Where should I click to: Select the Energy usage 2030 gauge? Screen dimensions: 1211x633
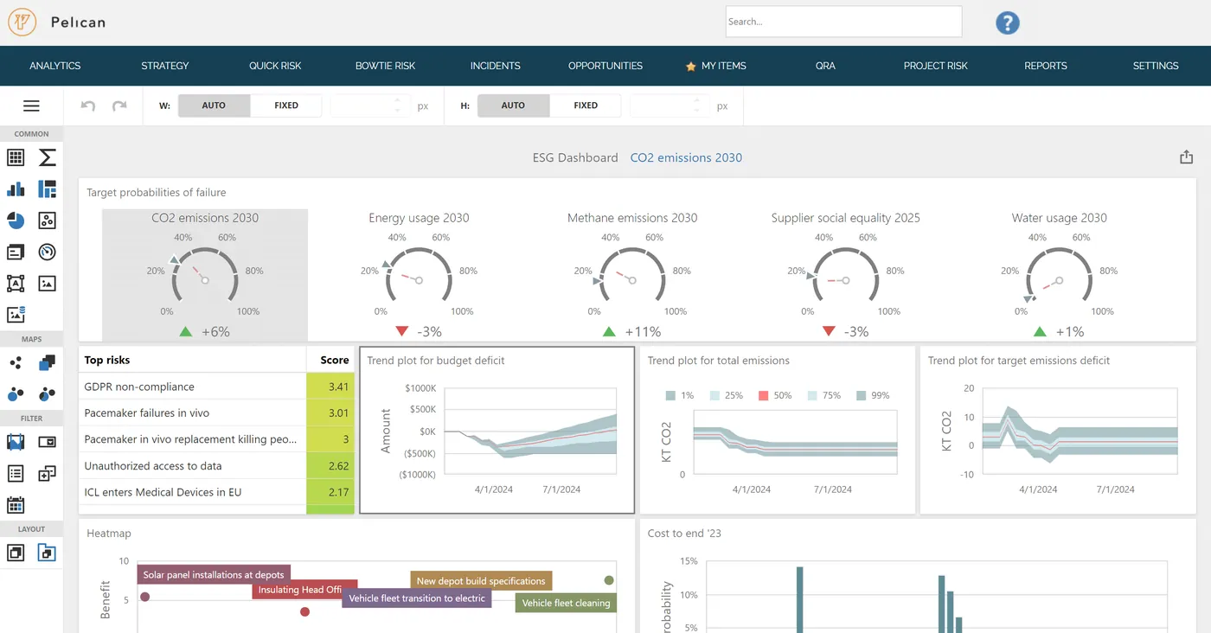419,275
